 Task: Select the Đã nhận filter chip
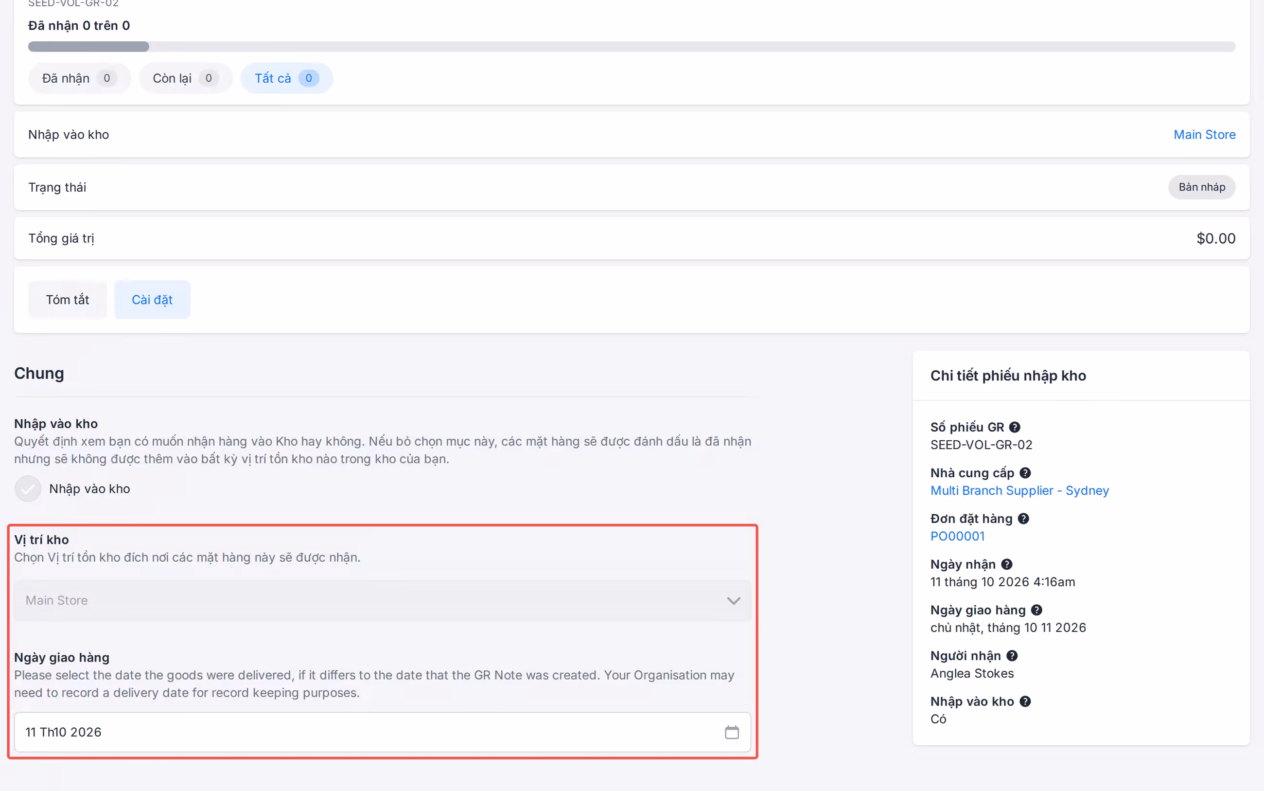tap(79, 78)
